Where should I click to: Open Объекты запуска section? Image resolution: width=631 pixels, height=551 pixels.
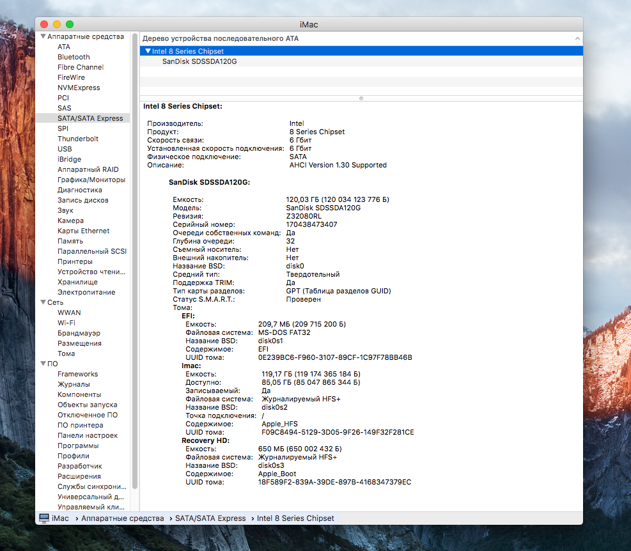point(88,405)
